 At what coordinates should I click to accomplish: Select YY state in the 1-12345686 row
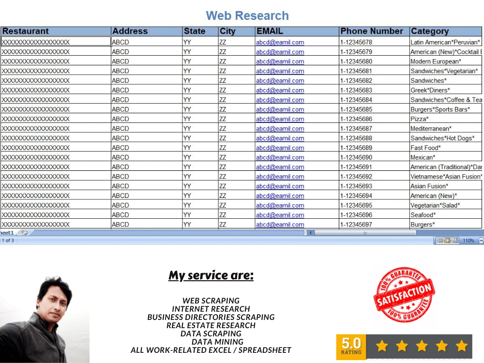200,119
